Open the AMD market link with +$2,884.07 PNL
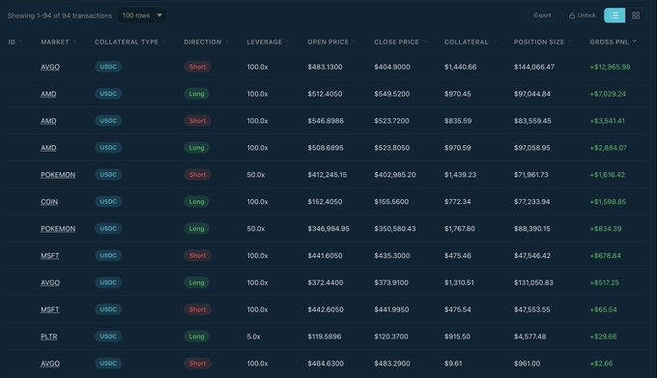 (48, 148)
